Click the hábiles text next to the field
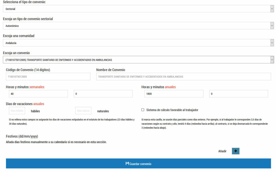The image size is (276, 172). pos(35,111)
